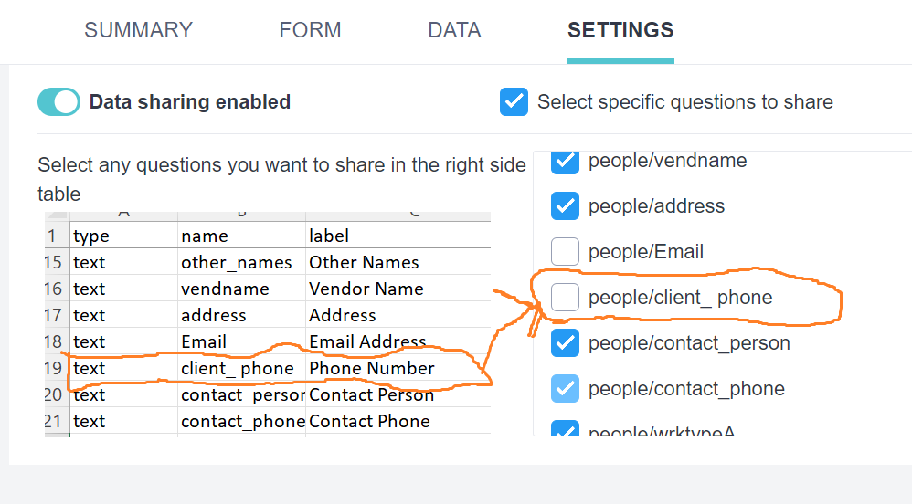The height and width of the screenshot is (504, 912).
Task: Click the client_ phone cell in spreadsheet
Action: click(x=238, y=369)
